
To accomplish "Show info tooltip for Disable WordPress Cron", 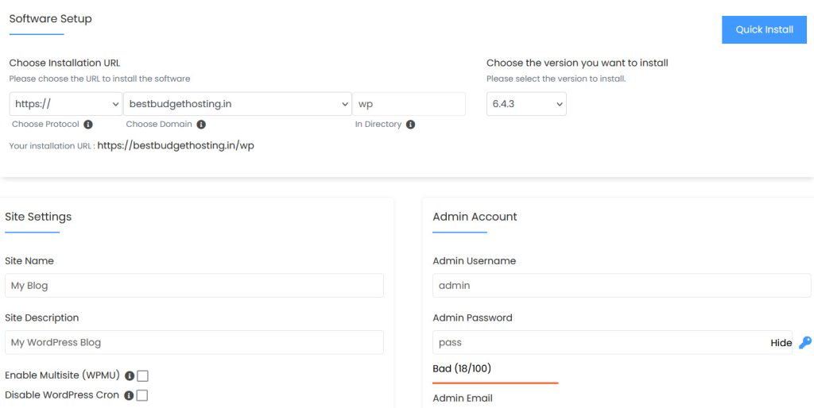I will [x=129, y=395].
